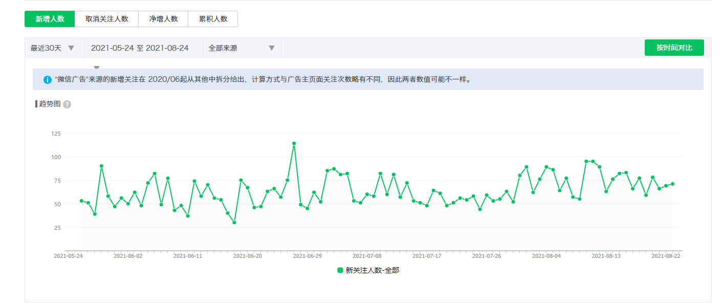Click the first data point on the trend line
Screen dimensions: 724x304
point(81,201)
